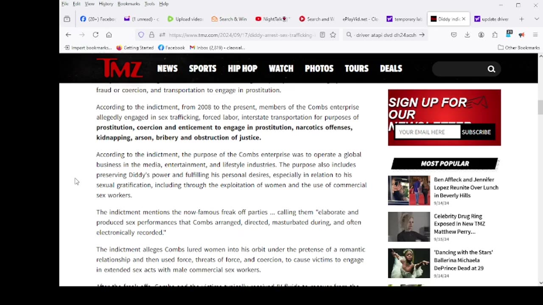Screen dimensions: 543x305
Task: Open the Edit menu
Action: click(76, 4)
